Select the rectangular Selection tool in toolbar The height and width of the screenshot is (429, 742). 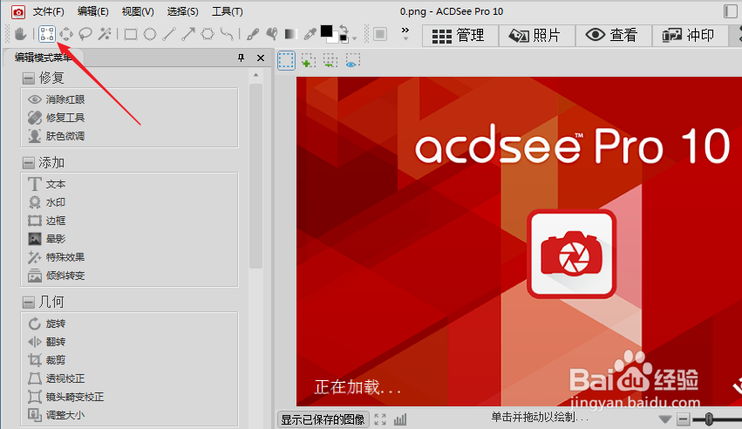(x=46, y=34)
